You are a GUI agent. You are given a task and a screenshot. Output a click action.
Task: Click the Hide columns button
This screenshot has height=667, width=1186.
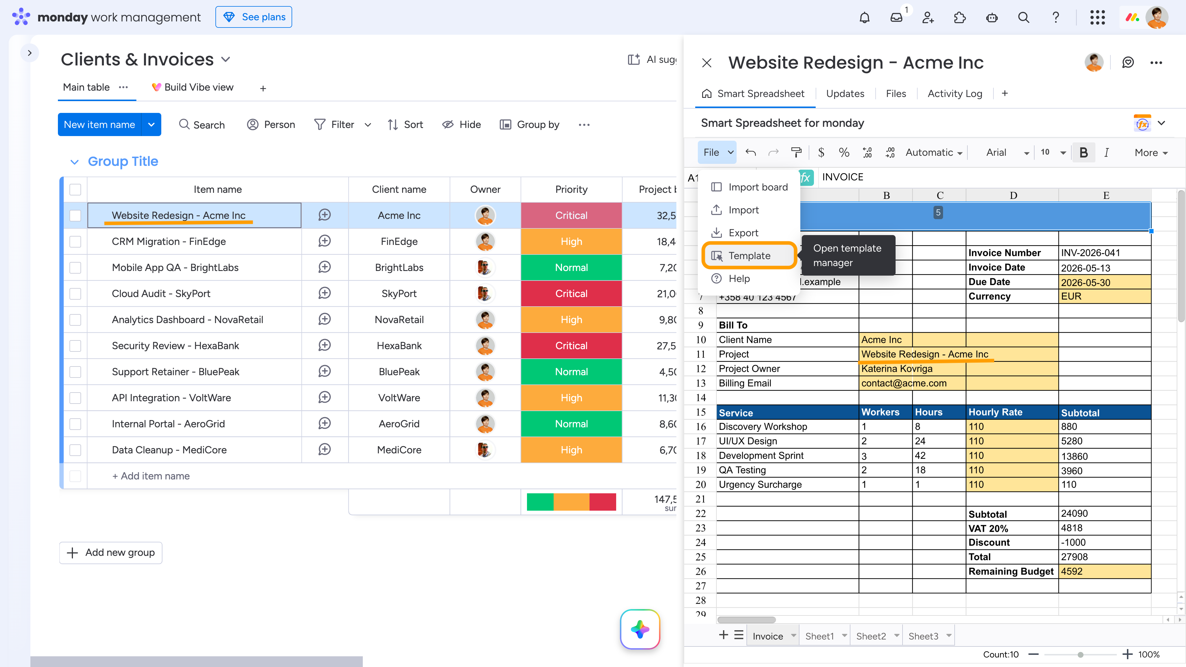tap(461, 125)
